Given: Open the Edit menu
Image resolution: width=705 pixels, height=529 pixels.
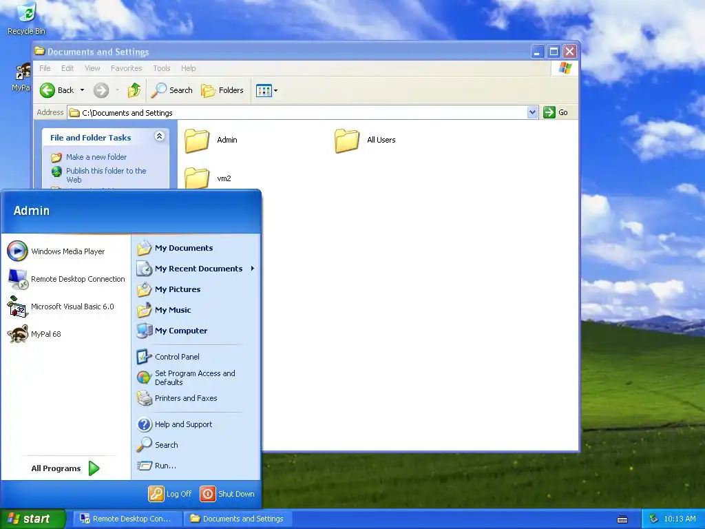Looking at the screenshot, I should coord(67,68).
